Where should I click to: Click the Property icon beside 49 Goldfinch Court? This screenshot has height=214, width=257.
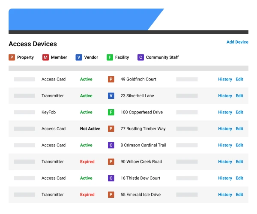[x=111, y=79]
